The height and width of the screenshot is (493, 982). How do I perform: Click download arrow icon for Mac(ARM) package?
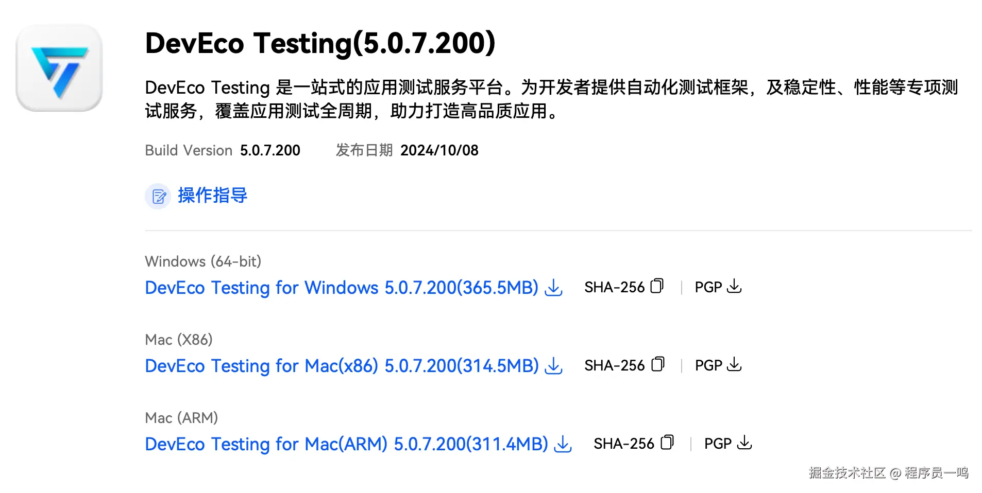point(563,444)
